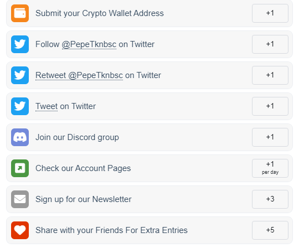Click the +5 button for sharing with friends
299x248 pixels.
click(270, 230)
